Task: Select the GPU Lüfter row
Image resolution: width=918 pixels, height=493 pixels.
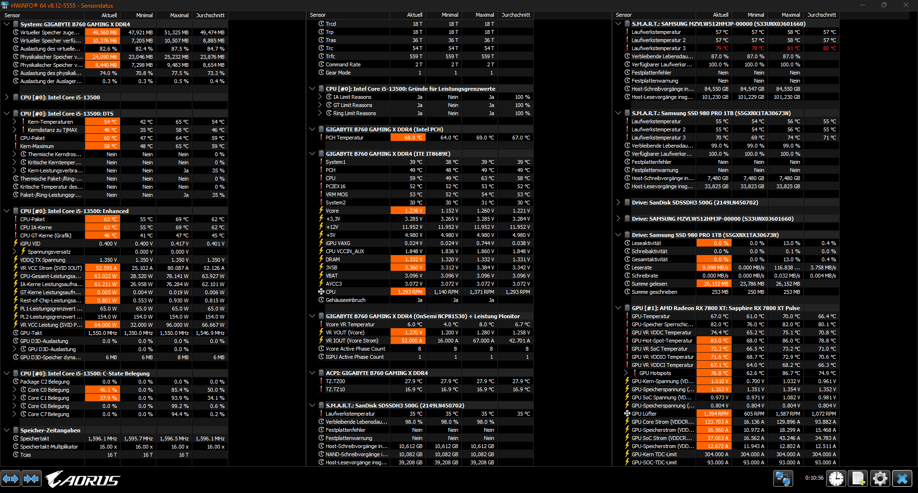Action: pyautogui.click(x=726, y=413)
